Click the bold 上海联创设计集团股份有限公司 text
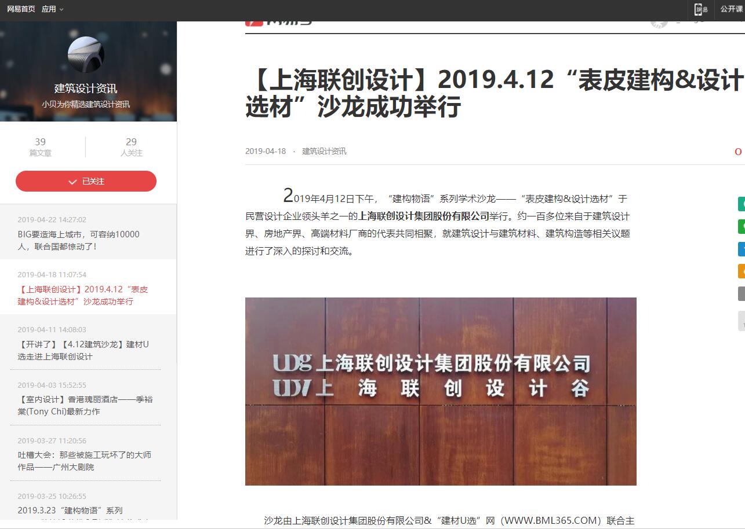 click(424, 216)
